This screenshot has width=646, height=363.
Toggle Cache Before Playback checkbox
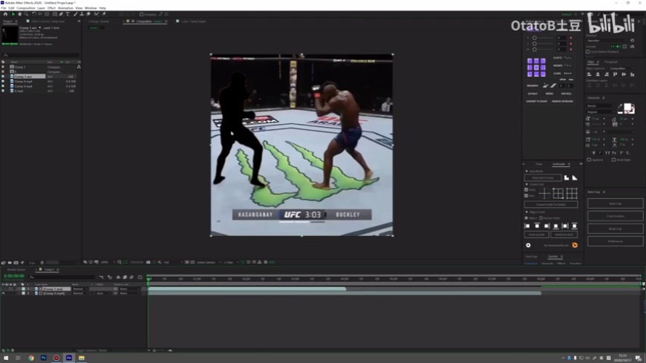(x=588, y=52)
